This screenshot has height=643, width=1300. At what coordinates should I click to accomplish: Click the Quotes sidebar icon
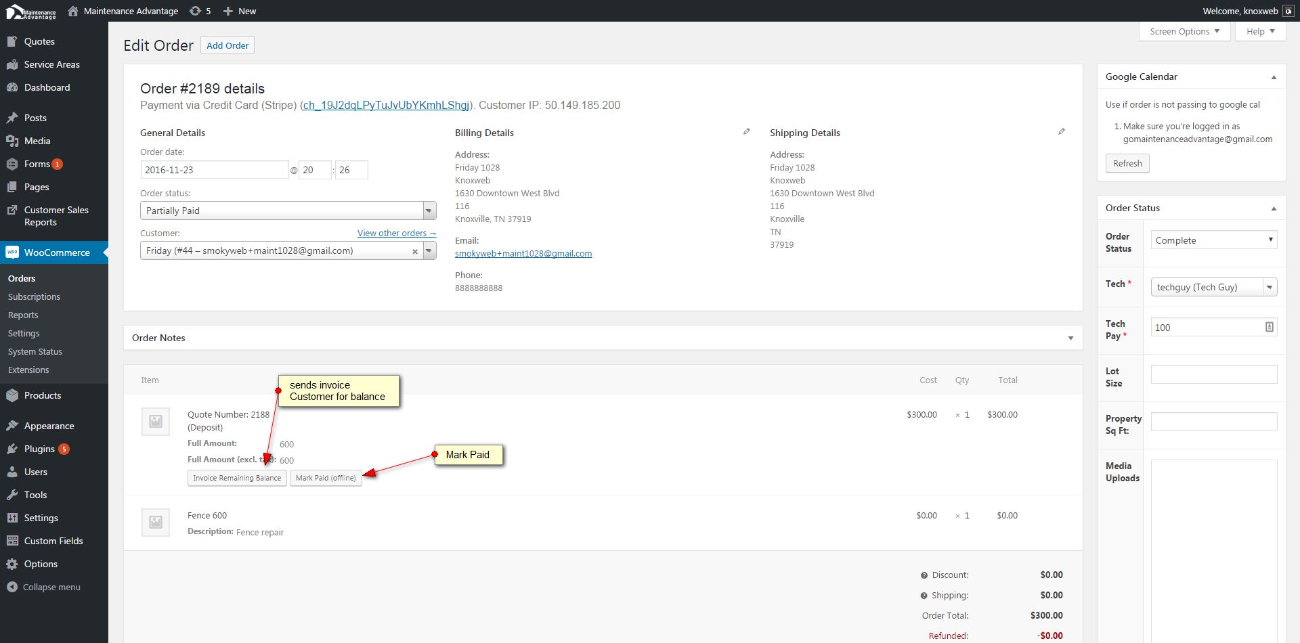(12, 41)
